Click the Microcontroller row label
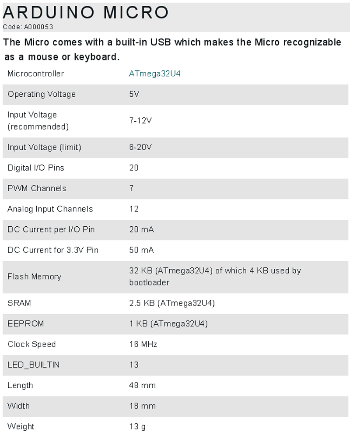The height and width of the screenshot is (439, 350). tap(35, 74)
